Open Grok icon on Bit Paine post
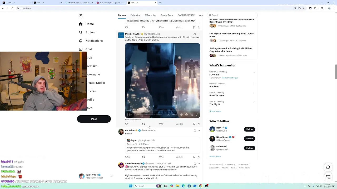337x189 pixels. pos(195,130)
